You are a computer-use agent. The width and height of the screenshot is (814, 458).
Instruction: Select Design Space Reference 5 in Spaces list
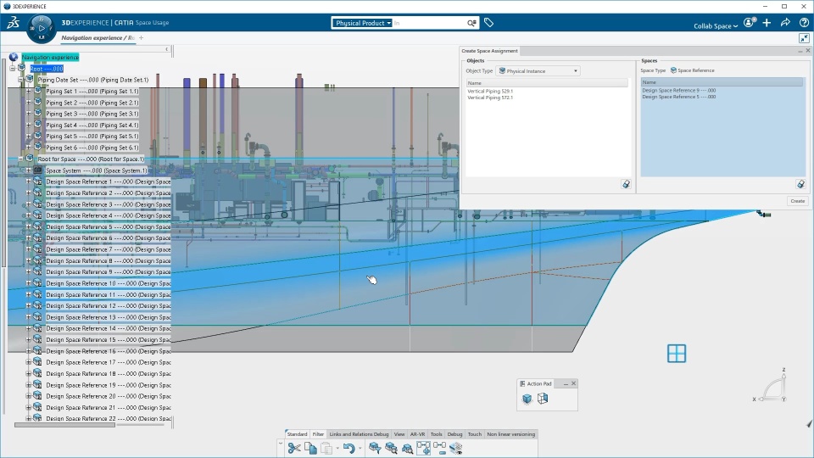point(678,97)
